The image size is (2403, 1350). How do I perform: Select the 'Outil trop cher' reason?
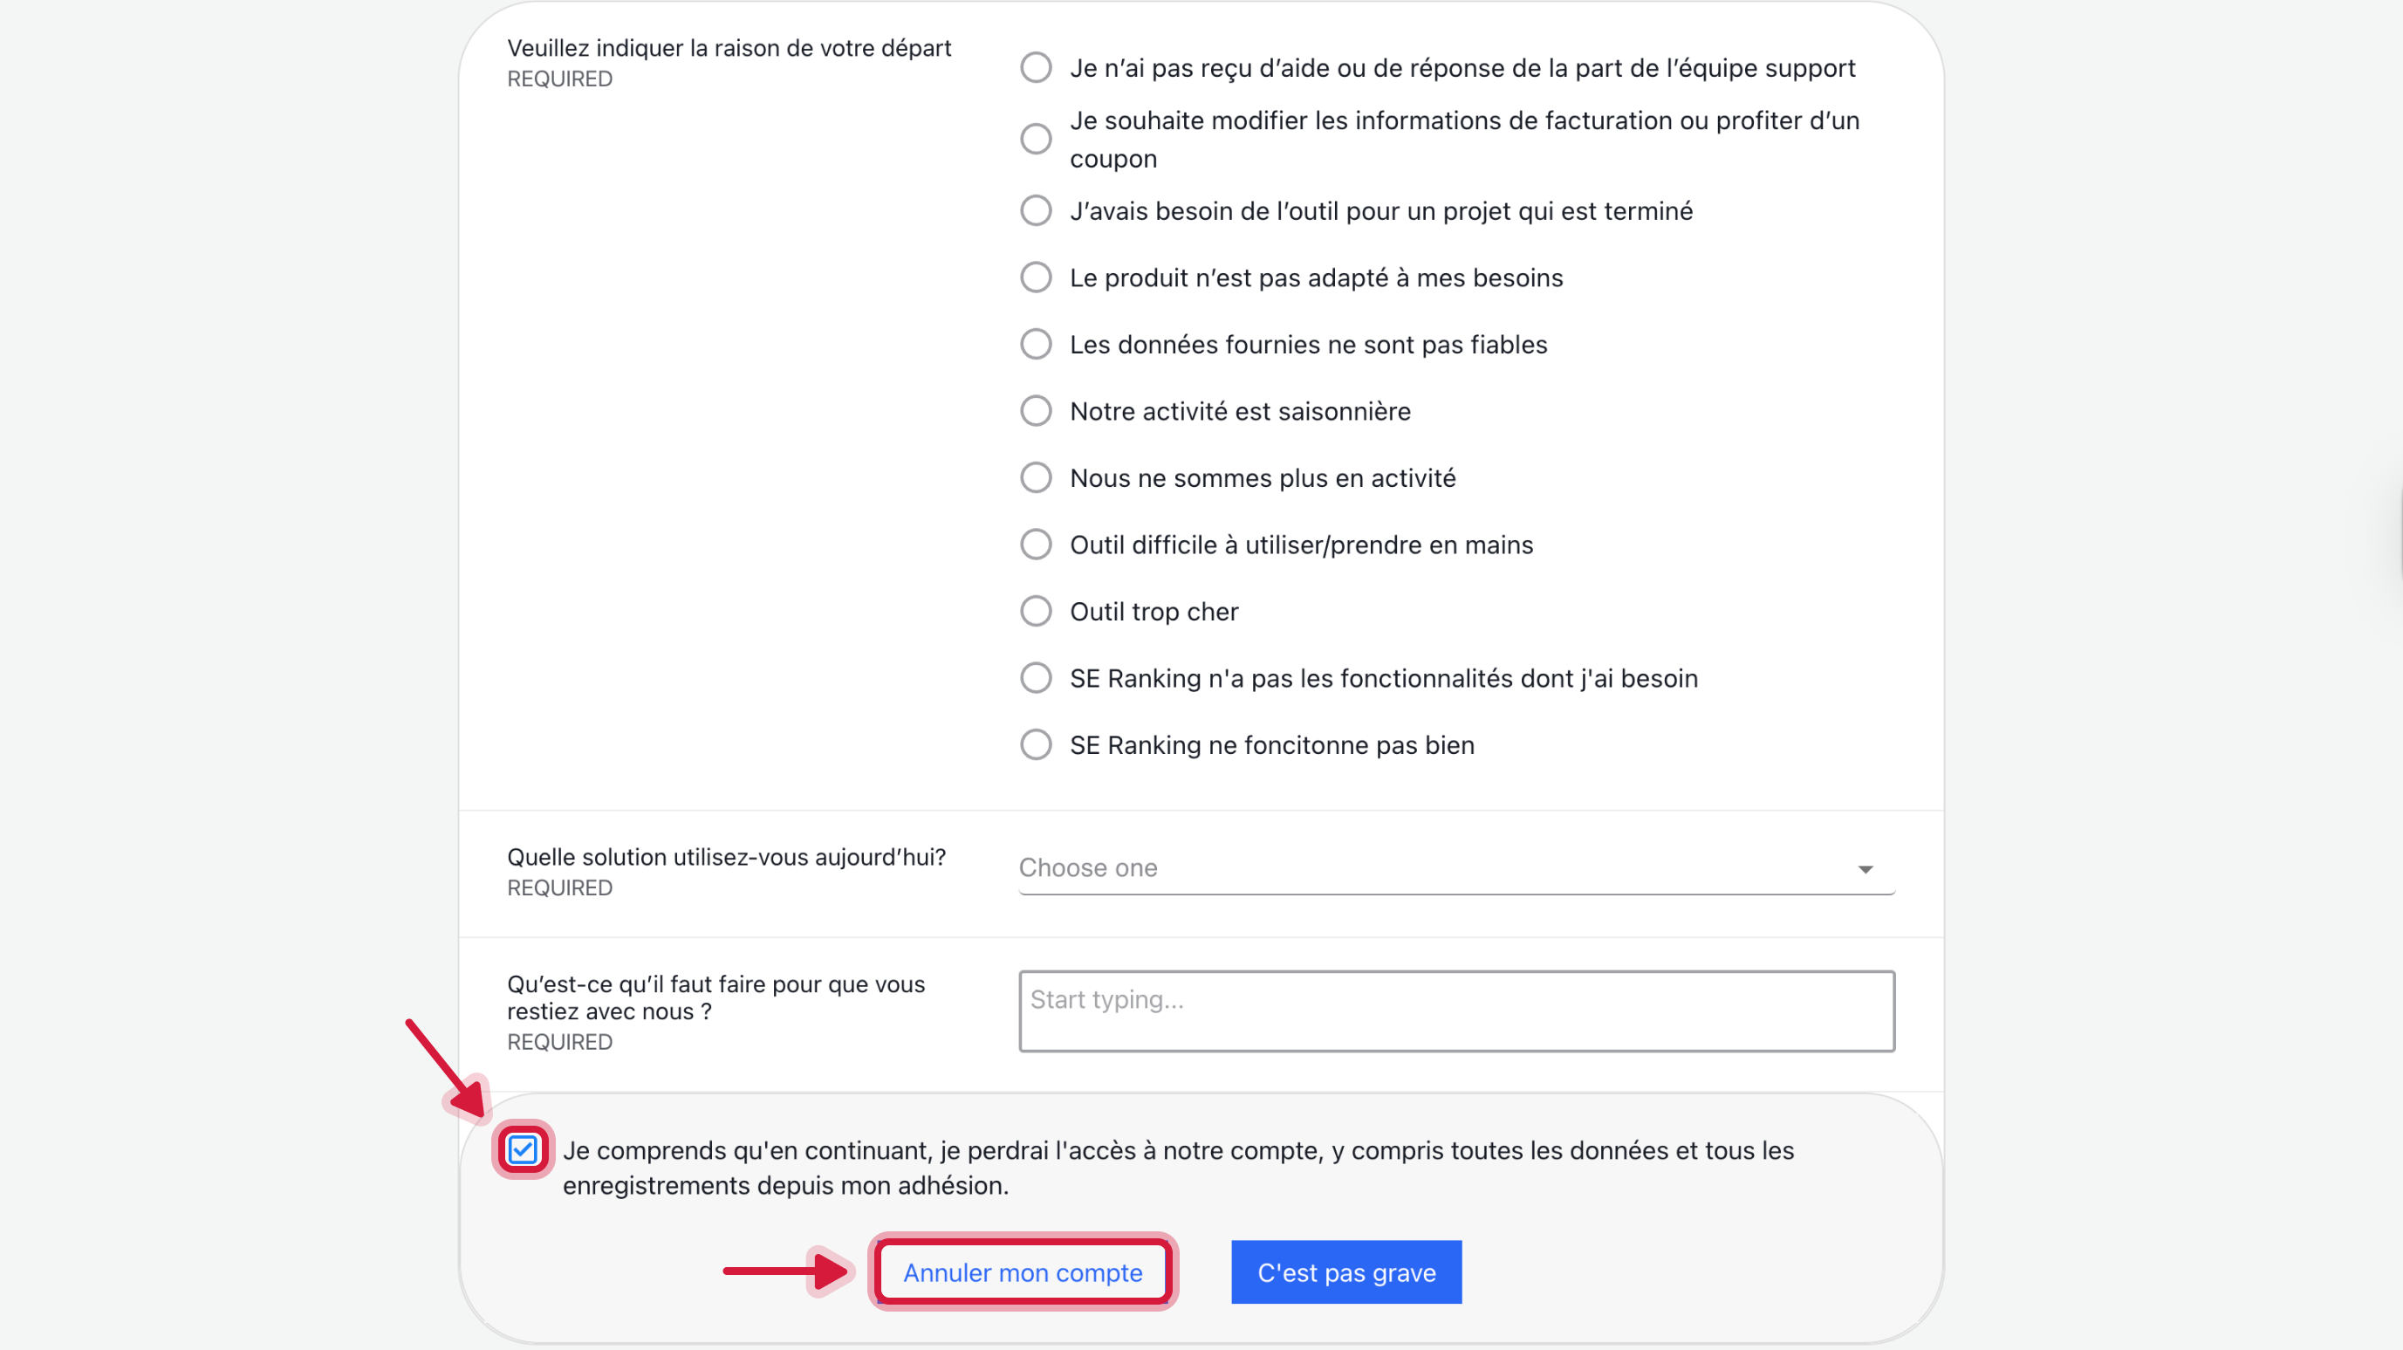[x=1036, y=611]
